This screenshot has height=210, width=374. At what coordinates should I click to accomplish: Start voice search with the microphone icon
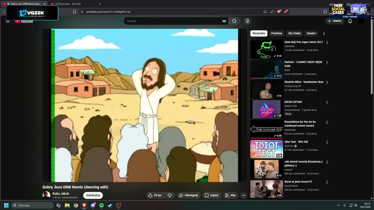tap(247, 21)
